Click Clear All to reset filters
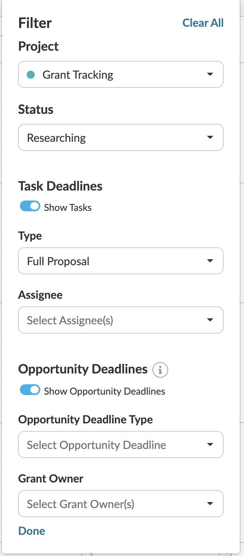Screen dimensions: 244x556 [x=203, y=23]
